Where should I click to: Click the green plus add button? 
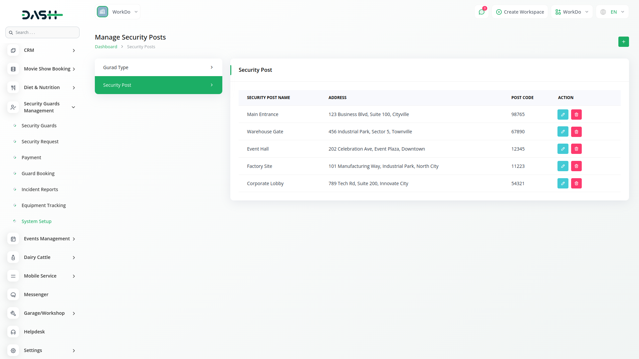pyautogui.click(x=623, y=42)
